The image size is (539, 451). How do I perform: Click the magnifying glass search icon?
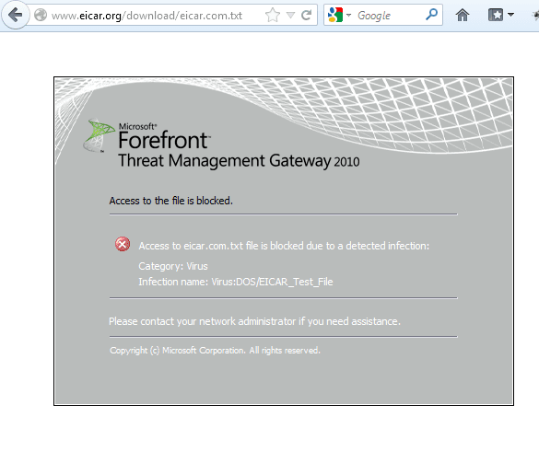[x=431, y=15]
